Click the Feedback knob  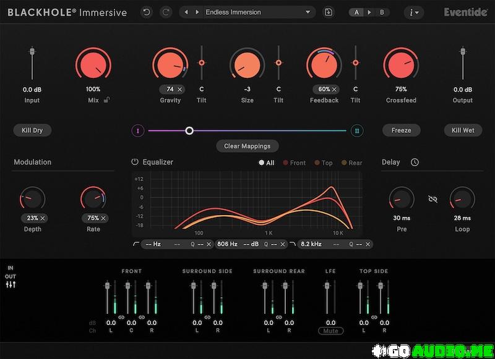(x=324, y=65)
